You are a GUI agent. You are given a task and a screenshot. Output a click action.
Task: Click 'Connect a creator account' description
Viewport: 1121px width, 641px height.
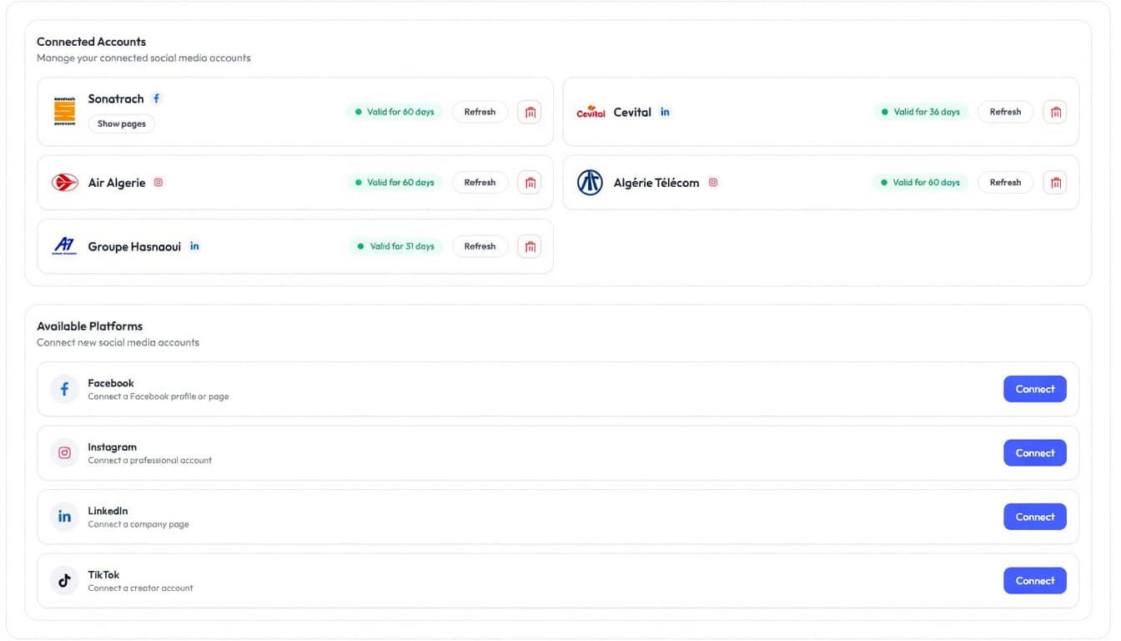pos(141,588)
